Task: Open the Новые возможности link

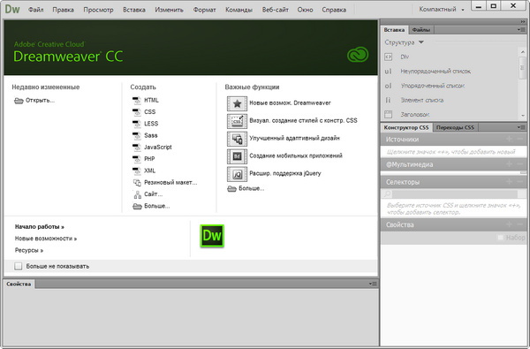Action: (46, 239)
